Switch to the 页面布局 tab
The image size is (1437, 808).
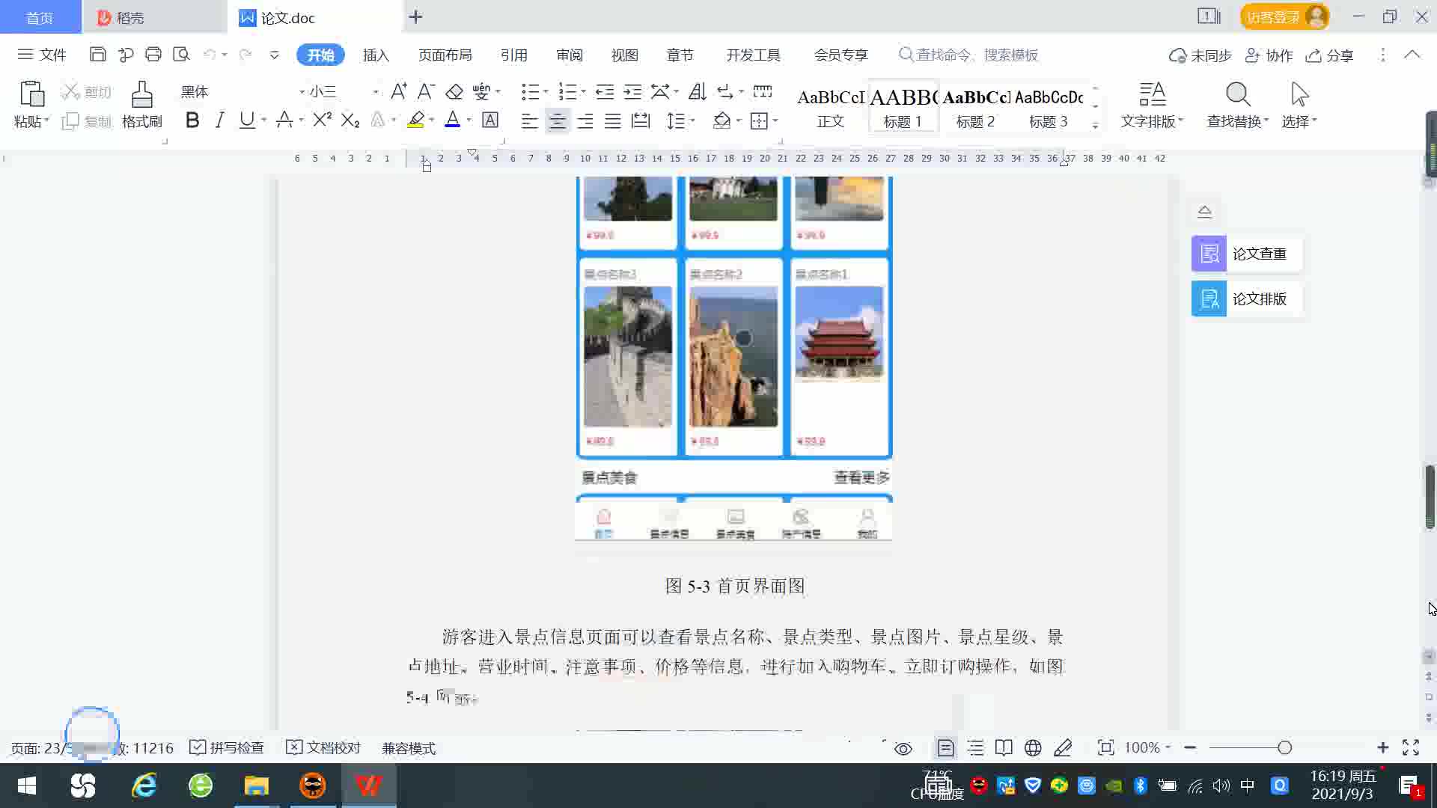[445, 55]
